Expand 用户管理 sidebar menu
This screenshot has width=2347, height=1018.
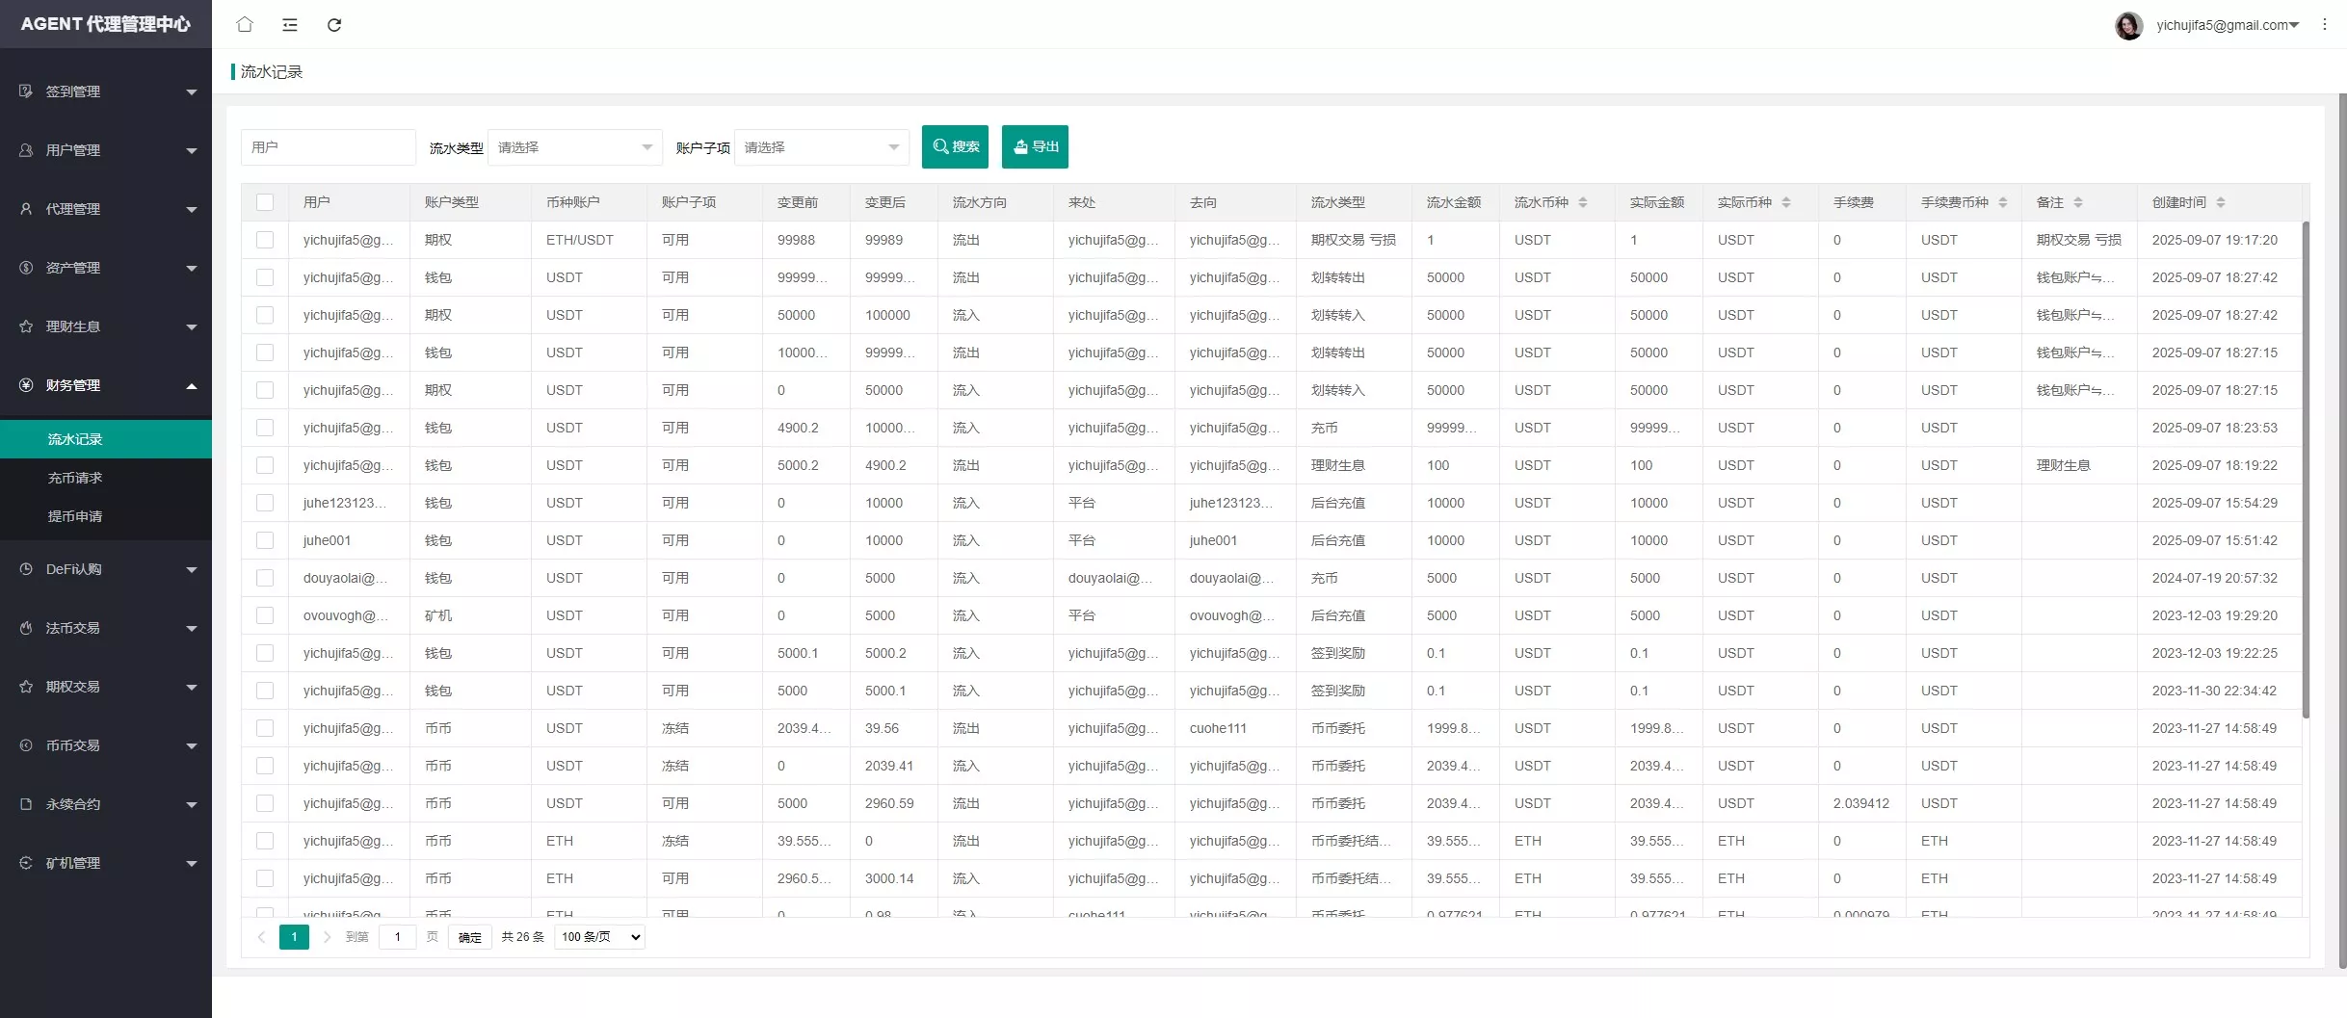(106, 150)
